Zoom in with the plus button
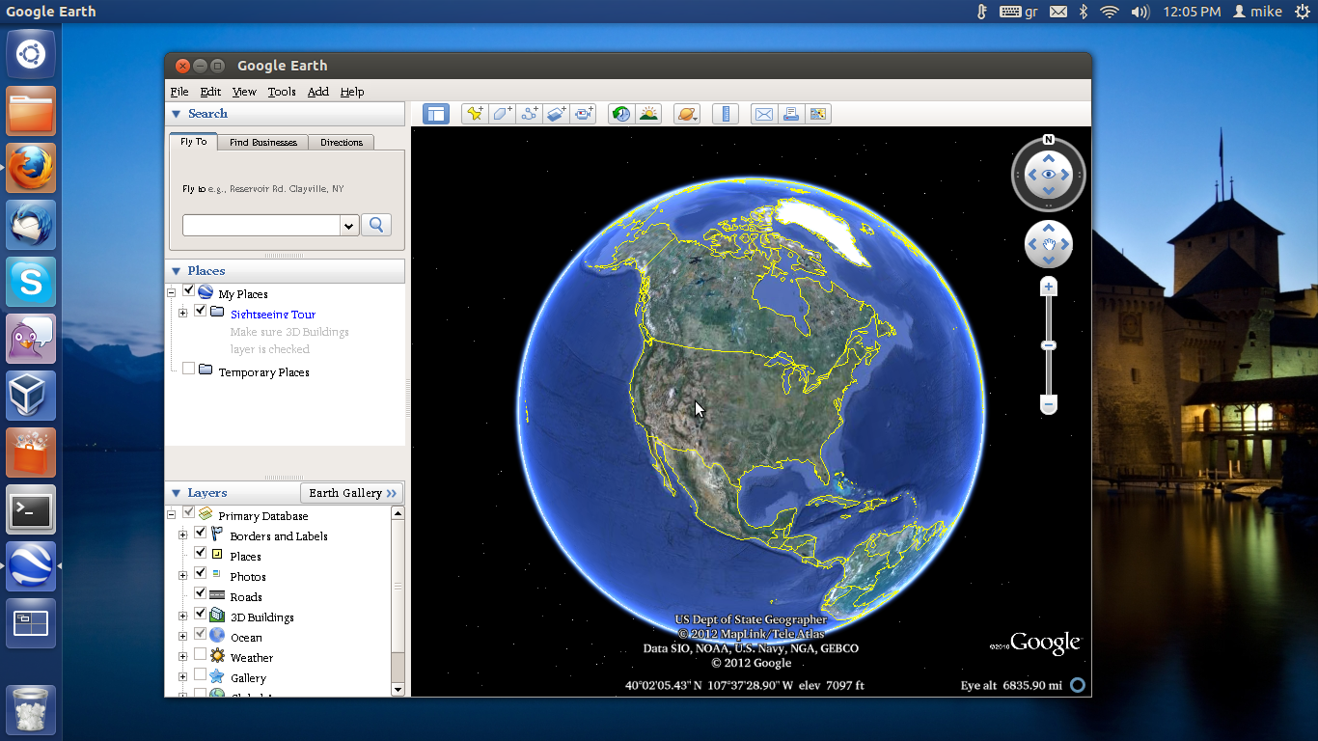The width and height of the screenshot is (1318, 741). [1049, 287]
